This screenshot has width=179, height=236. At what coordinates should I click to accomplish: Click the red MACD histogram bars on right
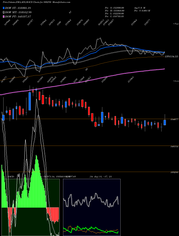[x=53, y=215]
